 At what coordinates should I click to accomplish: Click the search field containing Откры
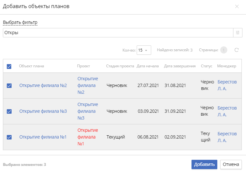(x=118, y=33)
